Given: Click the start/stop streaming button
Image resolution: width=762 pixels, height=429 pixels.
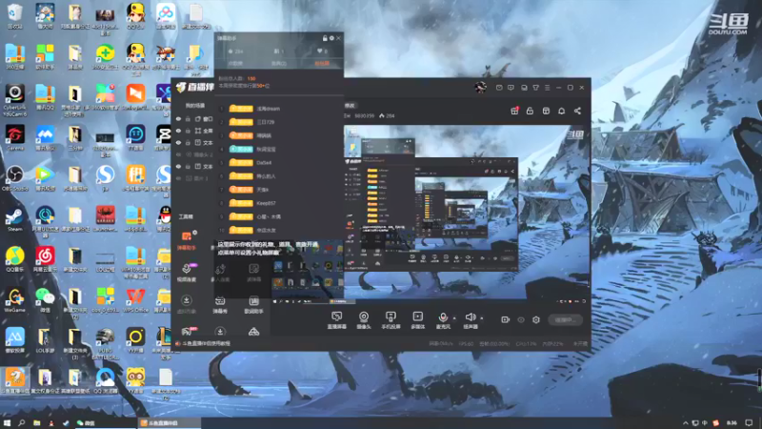Looking at the screenshot, I should (x=565, y=319).
